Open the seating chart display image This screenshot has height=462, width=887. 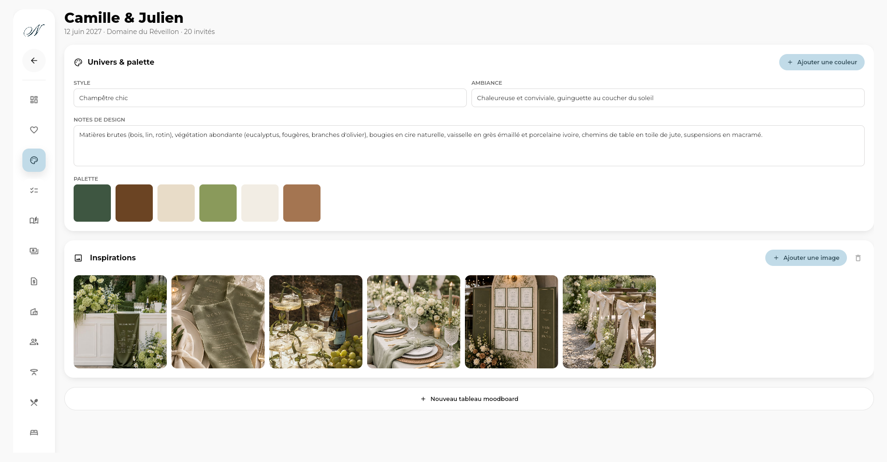tap(512, 322)
